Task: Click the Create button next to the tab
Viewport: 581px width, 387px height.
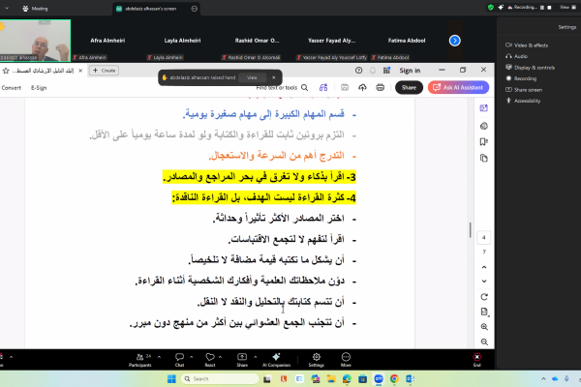Action: tap(105, 71)
